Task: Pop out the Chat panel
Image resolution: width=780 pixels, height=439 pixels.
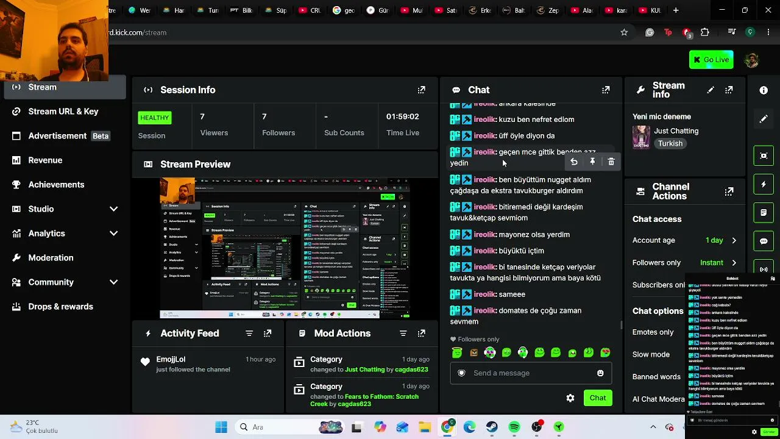Action: click(x=606, y=90)
